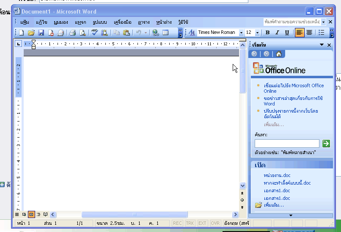Image resolution: width=341 pixels, height=232 pixels.
Task: Open Styles and Formatting pane
Action: click(192, 33)
